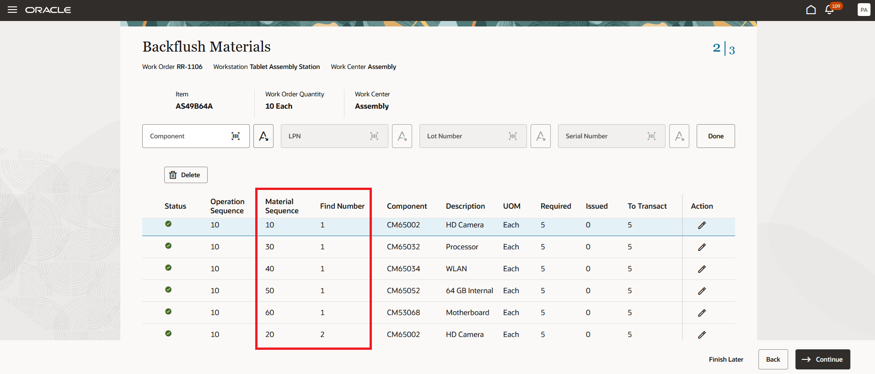Click the text entry icon beside LPN
The image size is (875, 374).
[x=402, y=136]
